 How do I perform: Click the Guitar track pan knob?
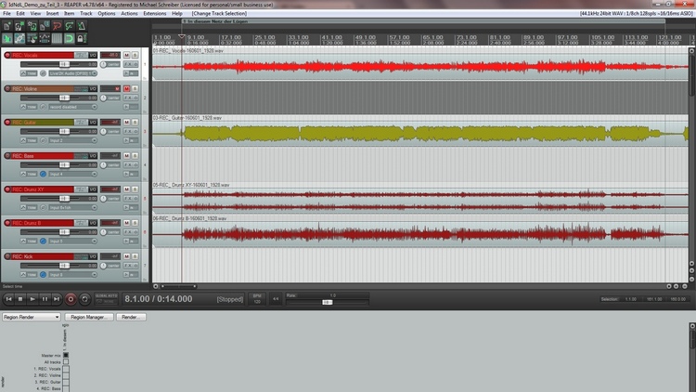point(103,132)
